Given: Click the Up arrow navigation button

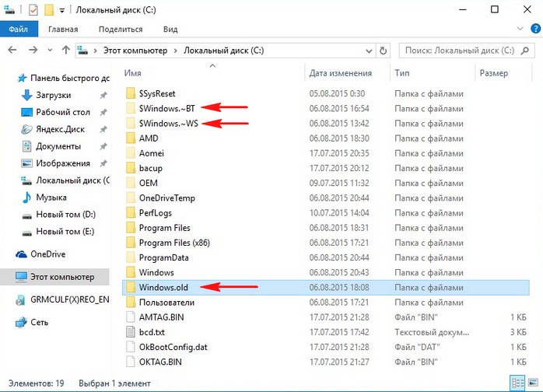Looking at the screenshot, I should point(64,51).
